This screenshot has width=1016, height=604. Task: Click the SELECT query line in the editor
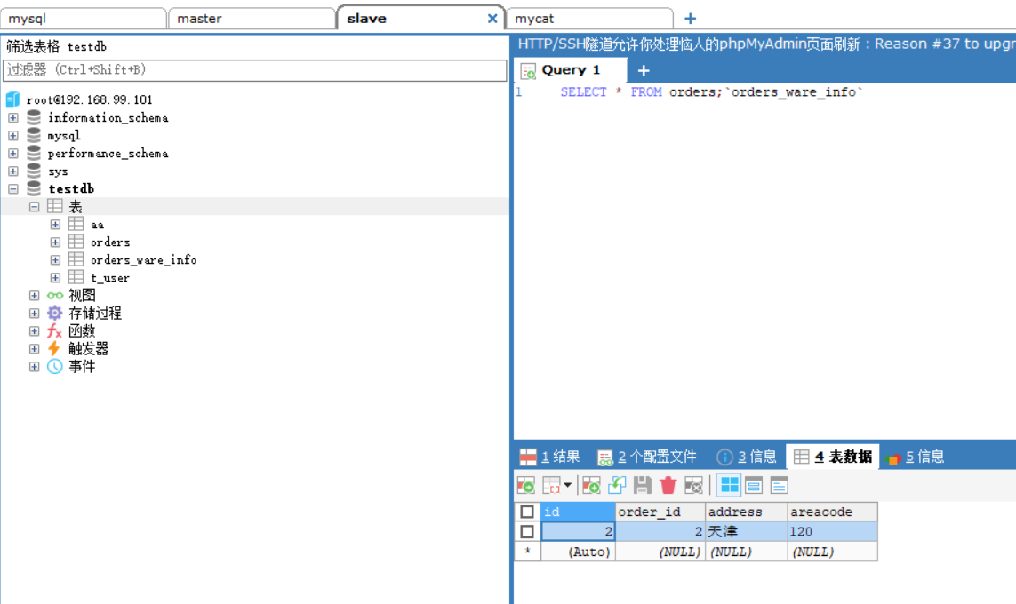(x=711, y=91)
